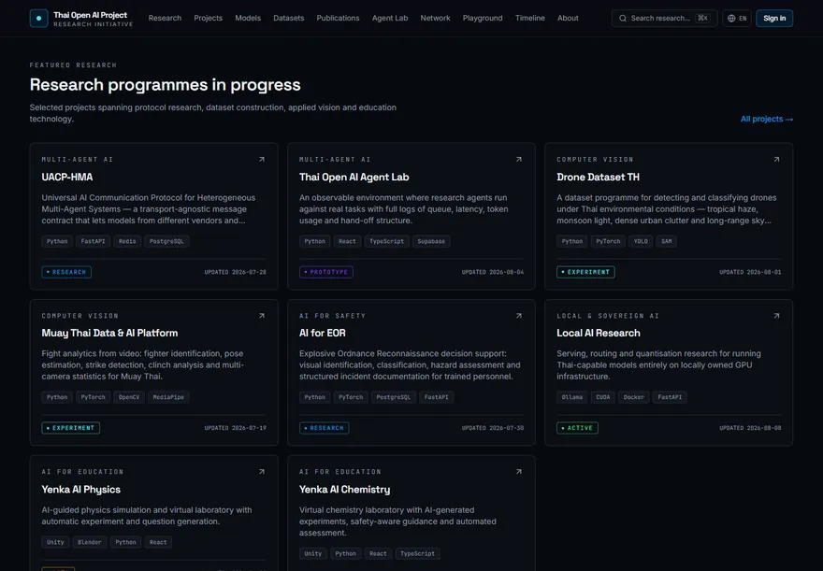Click the Redis tag on UACP-HMA card
This screenshot has height=571, width=823.
click(127, 241)
